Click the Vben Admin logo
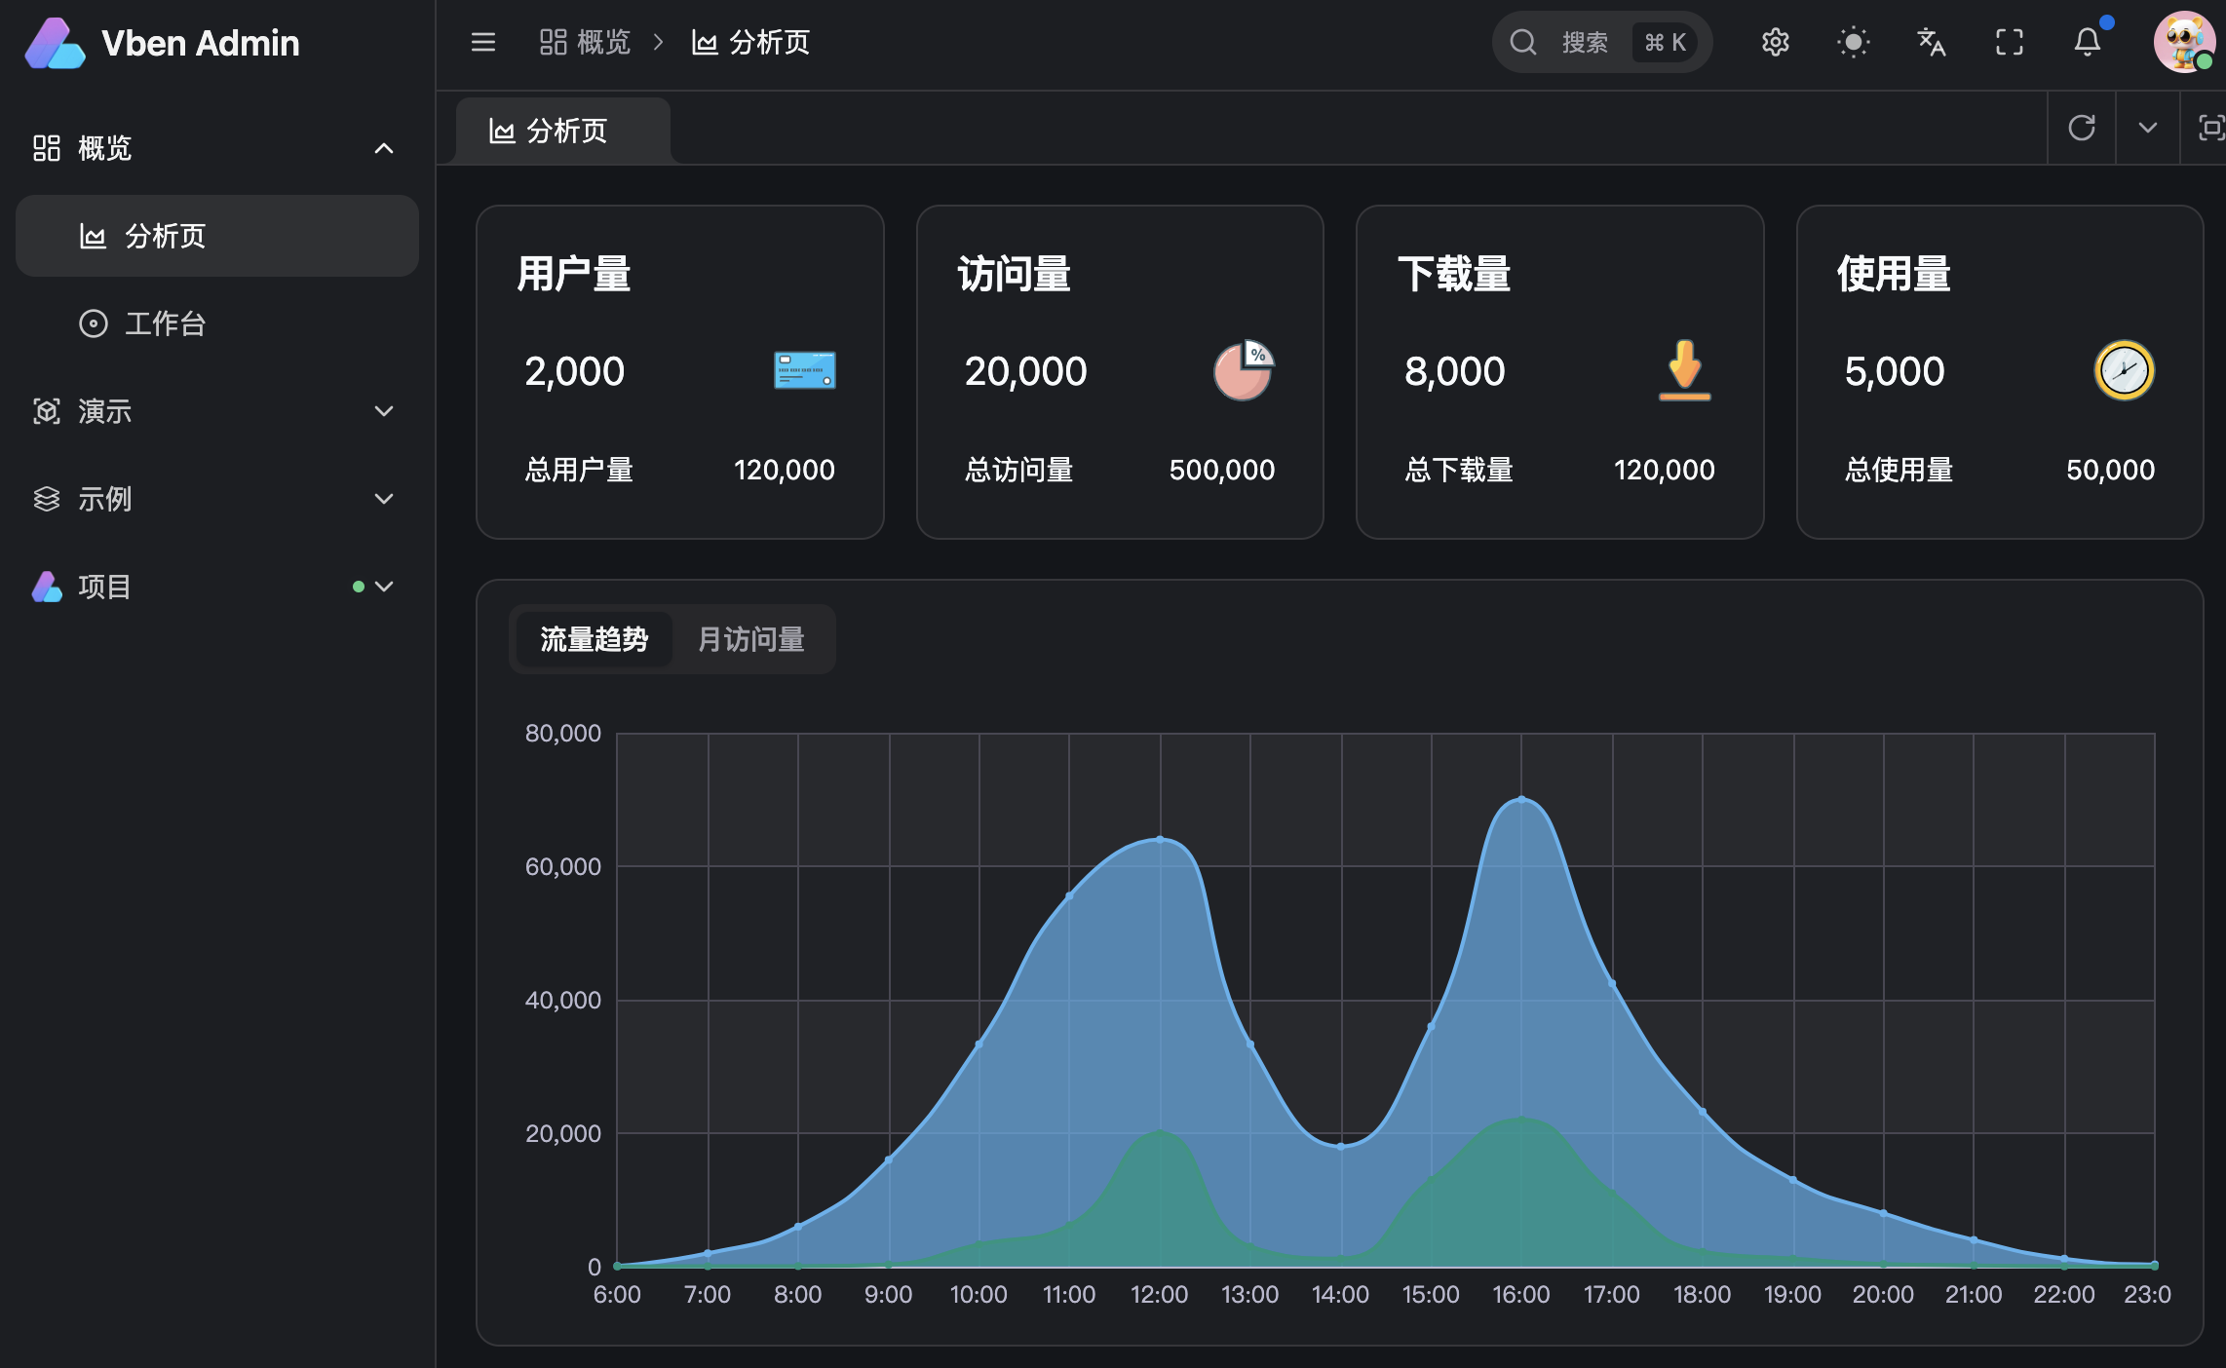 point(164,43)
